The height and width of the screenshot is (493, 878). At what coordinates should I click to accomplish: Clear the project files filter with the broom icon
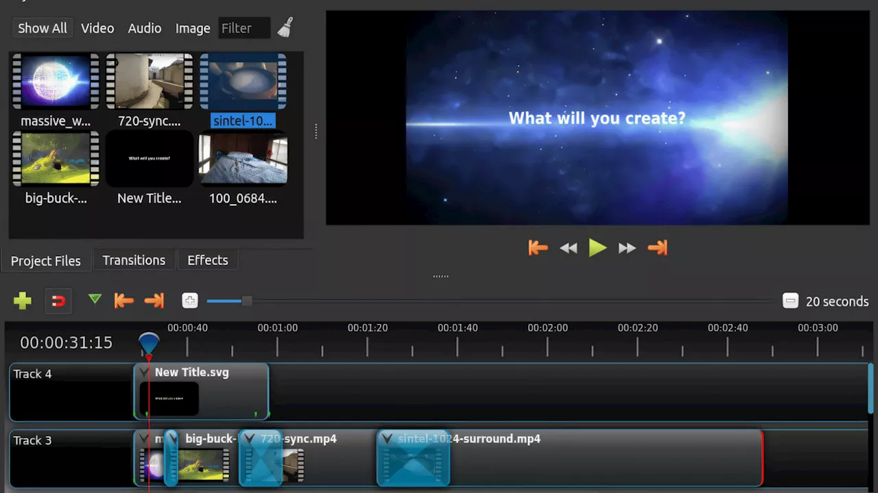(x=285, y=27)
